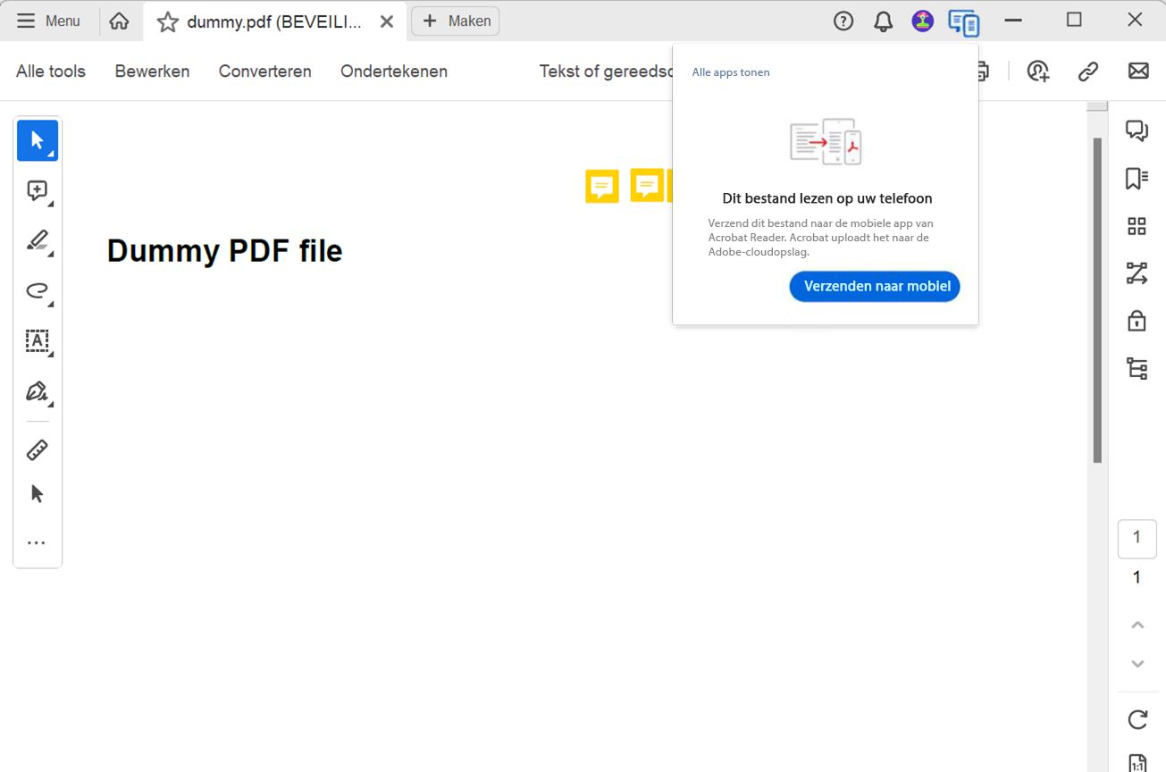Image resolution: width=1166 pixels, height=772 pixels.
Task: Open the notifications bell
Action: point(884,21)
